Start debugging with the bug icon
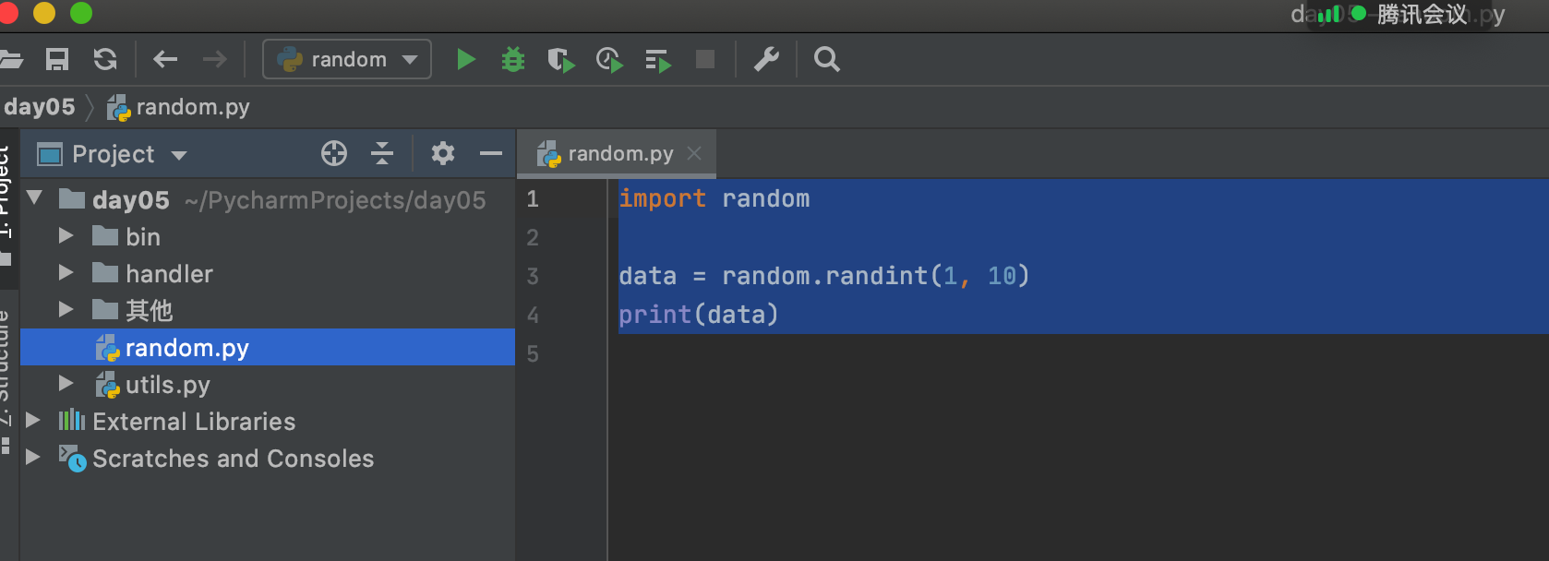The image size is (1549, 561). point(513,60)
